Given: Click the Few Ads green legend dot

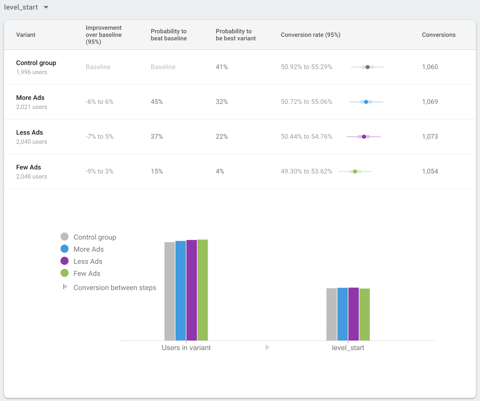Looking at the screenshot, I should coord(64,273).
